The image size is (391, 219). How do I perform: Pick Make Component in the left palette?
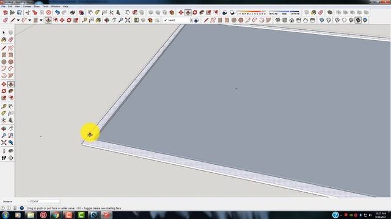click(11, 32)
